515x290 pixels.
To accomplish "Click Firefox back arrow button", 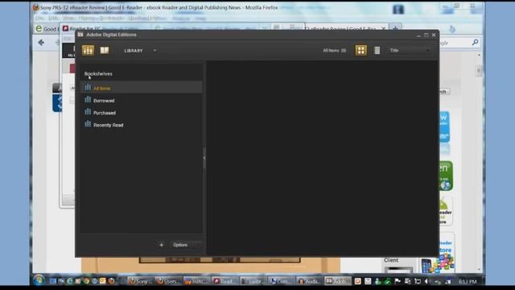I will pyautogui.click(x=41, y=43).
